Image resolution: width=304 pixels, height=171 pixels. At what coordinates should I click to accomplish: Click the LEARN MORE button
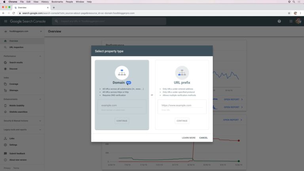tap(189, 138)
